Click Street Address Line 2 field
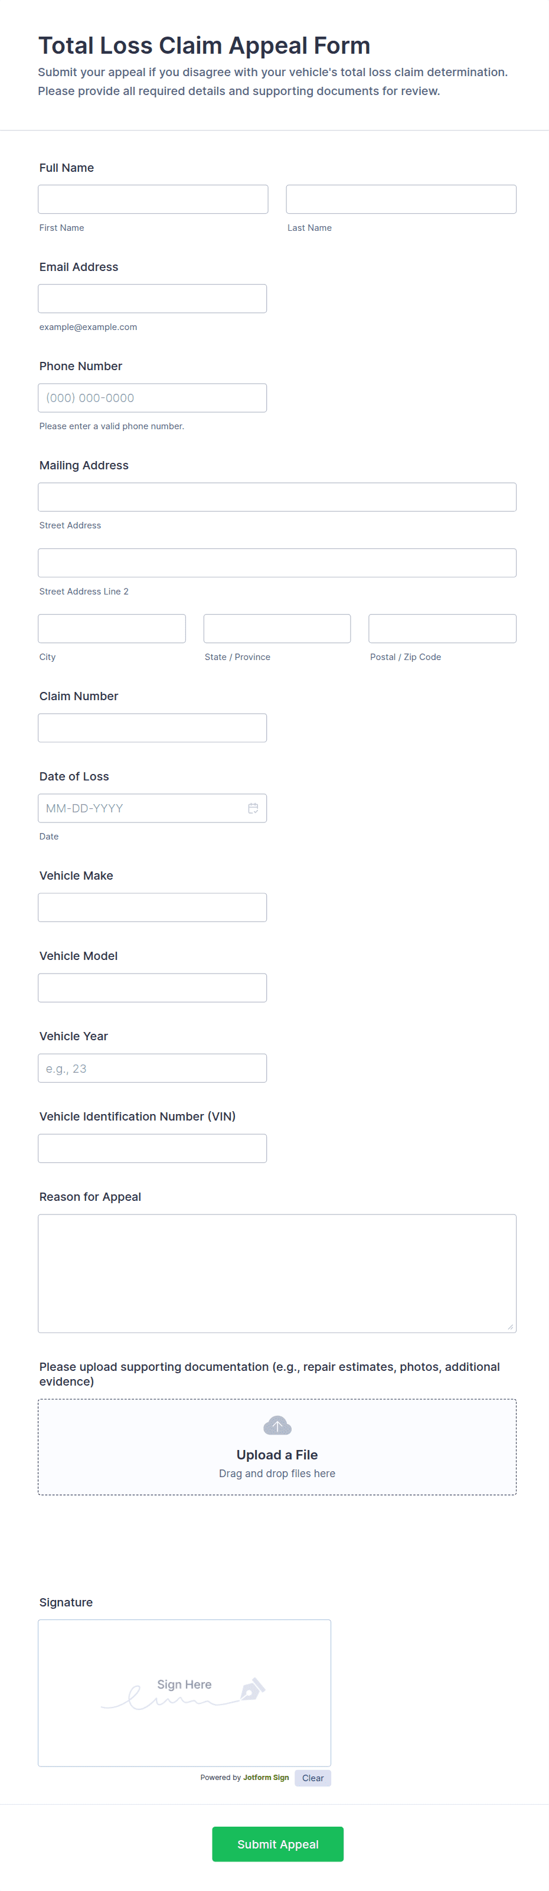This screenshot has height=1891, width=549. click(277, 563)
